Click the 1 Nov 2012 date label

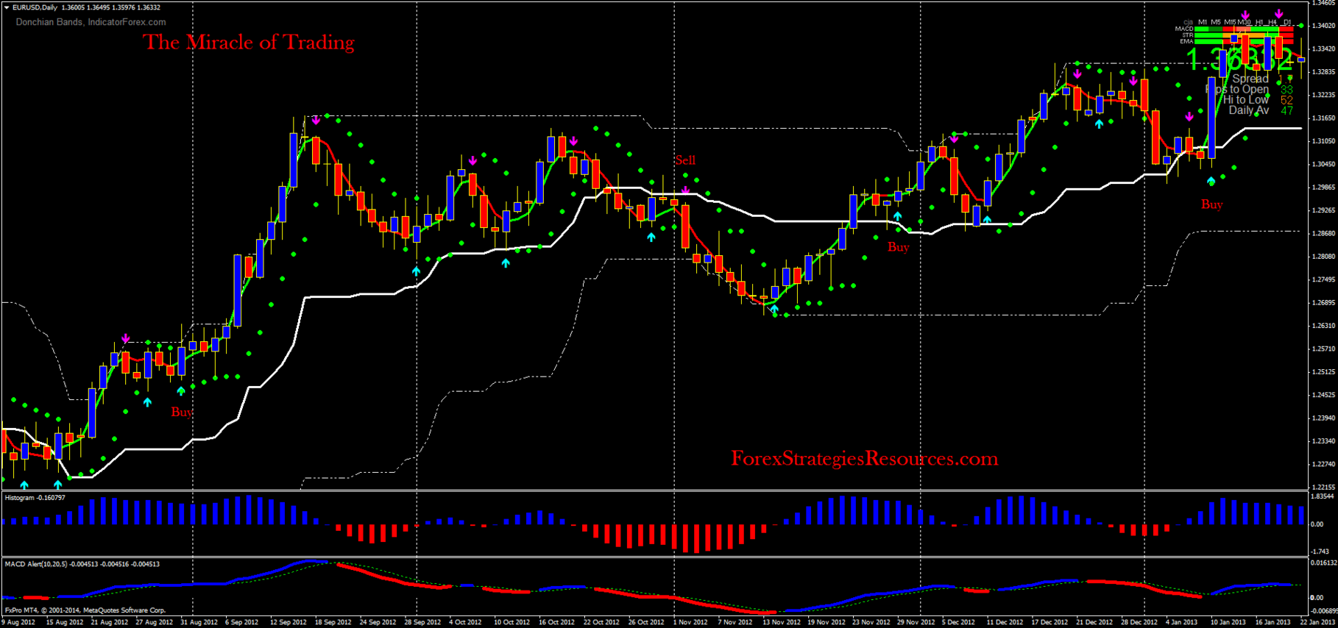coord(690,622)
